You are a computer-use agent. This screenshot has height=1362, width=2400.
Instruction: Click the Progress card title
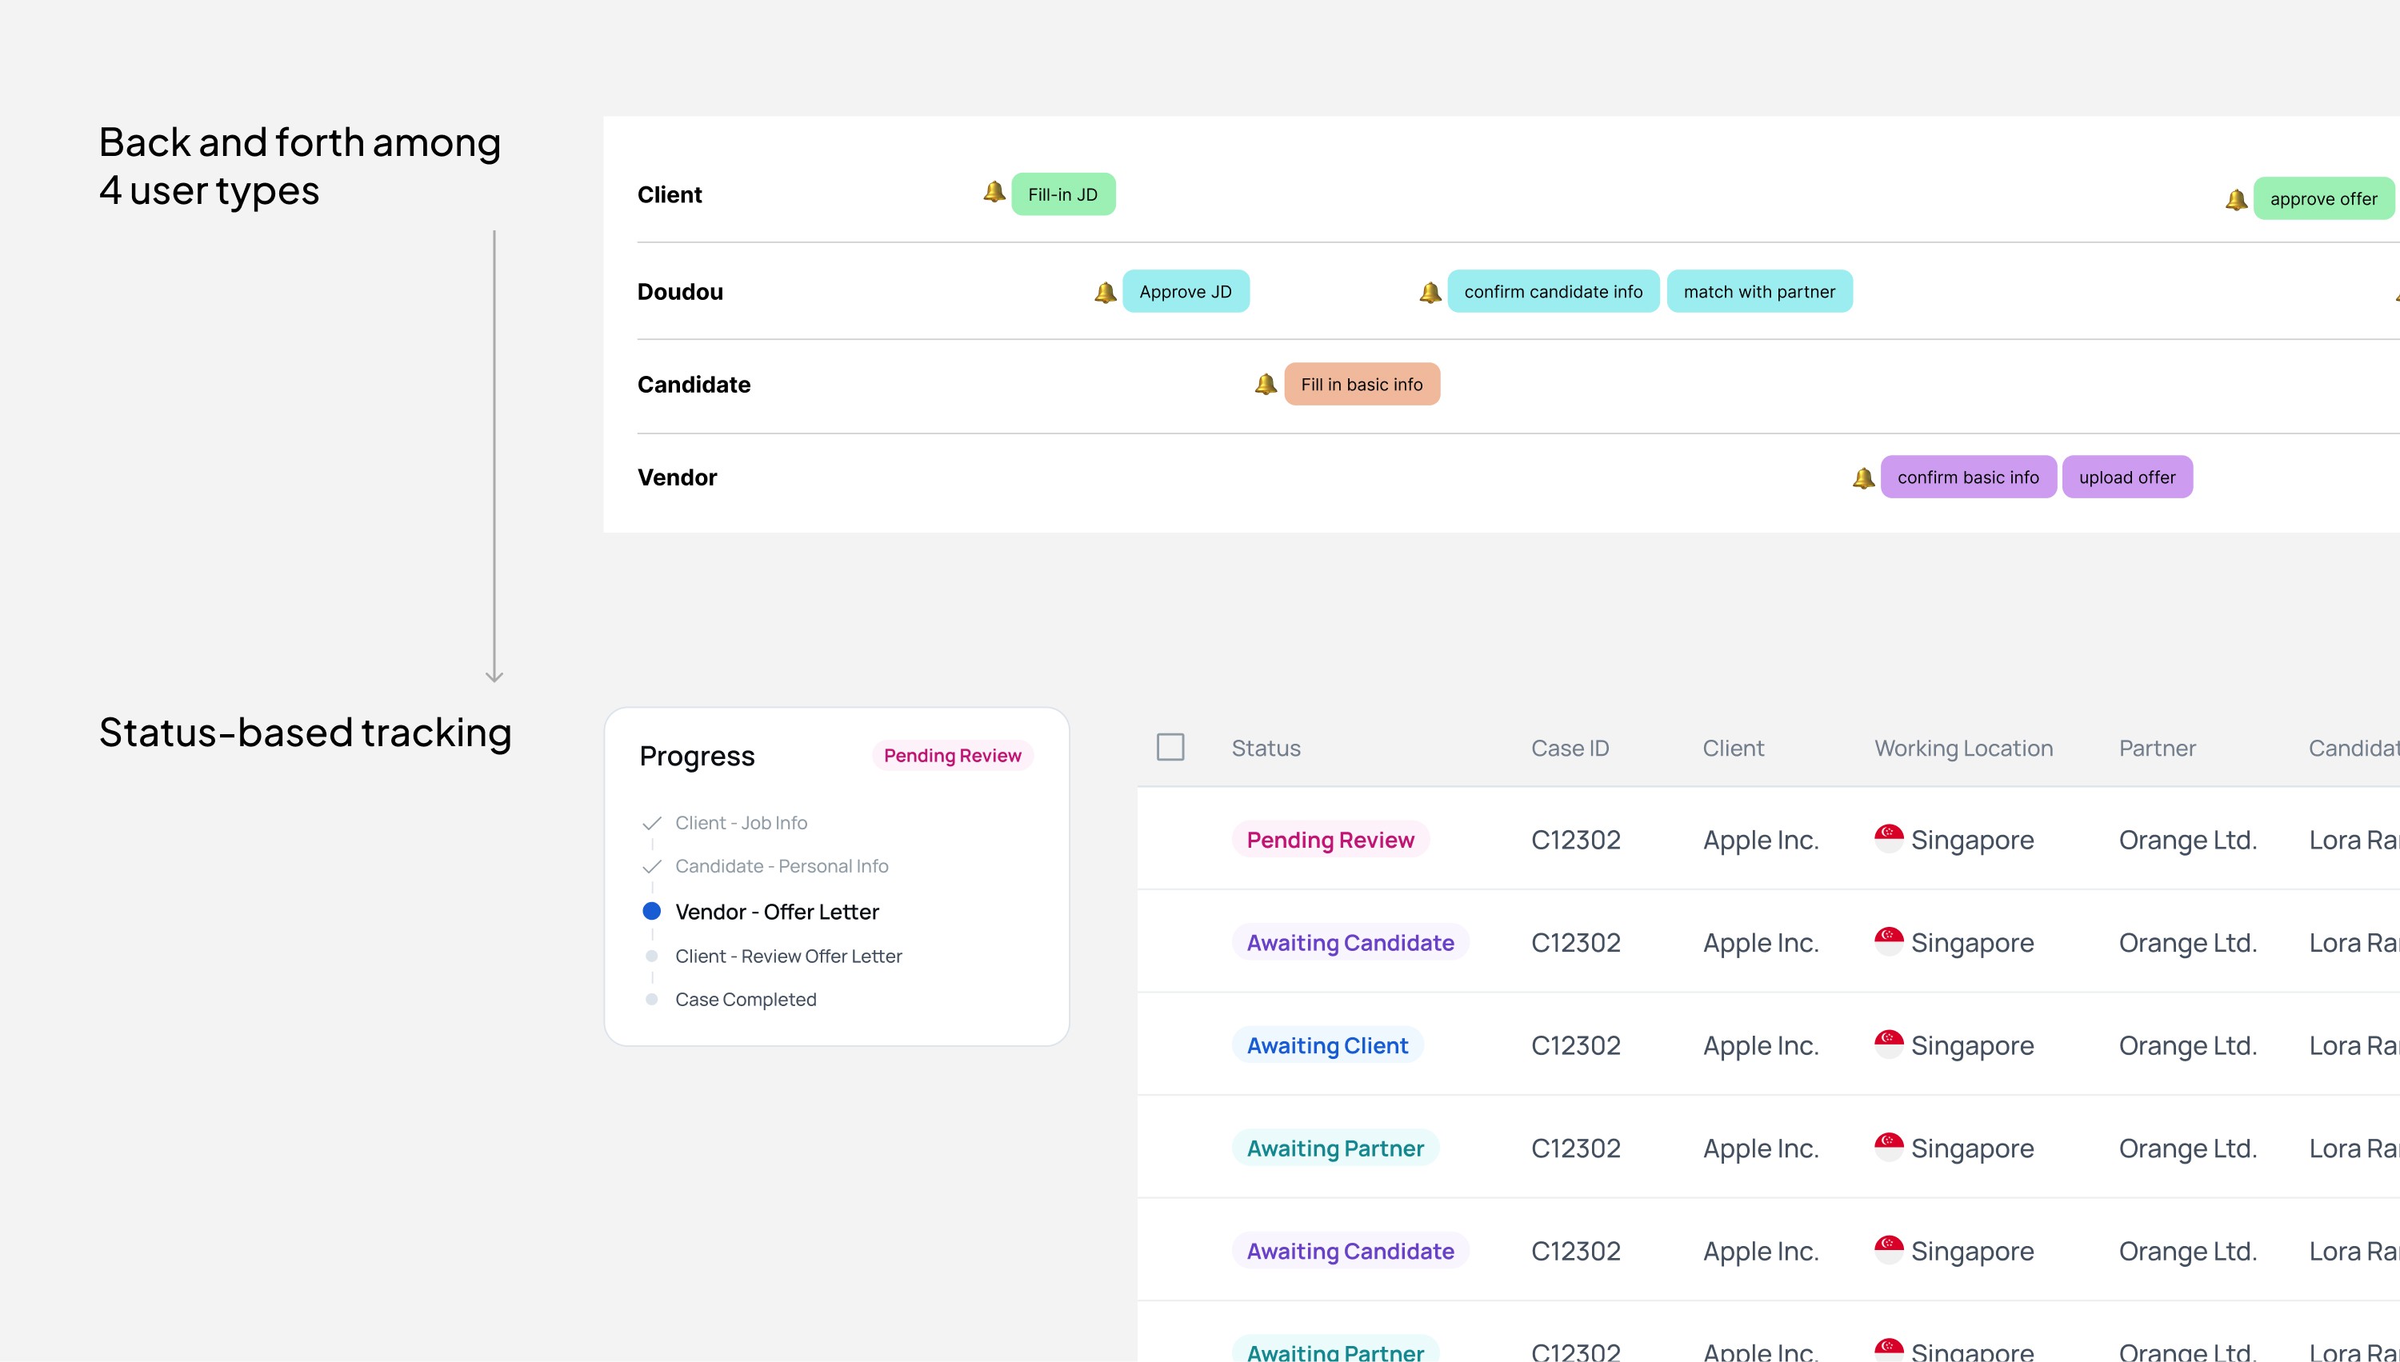(x=697, y=756)
